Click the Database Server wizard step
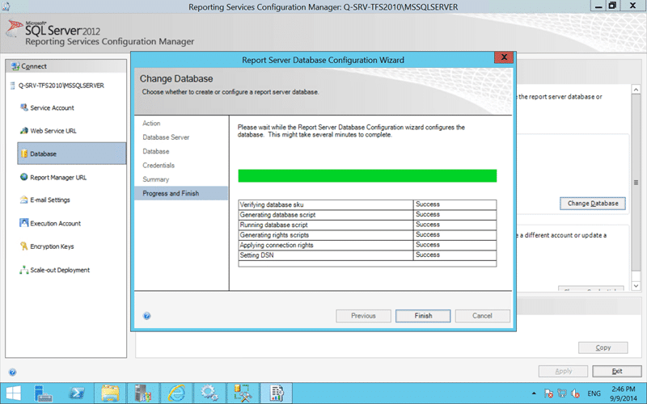Viewport: 647px width, 404px height. coord(166,137)
